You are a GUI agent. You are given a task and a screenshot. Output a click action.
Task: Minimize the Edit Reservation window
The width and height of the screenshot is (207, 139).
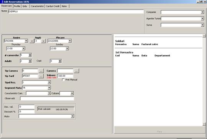tap(198, 2)
